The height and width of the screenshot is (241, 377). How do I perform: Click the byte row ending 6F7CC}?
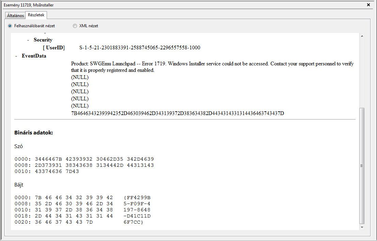[x=79, y=222]
